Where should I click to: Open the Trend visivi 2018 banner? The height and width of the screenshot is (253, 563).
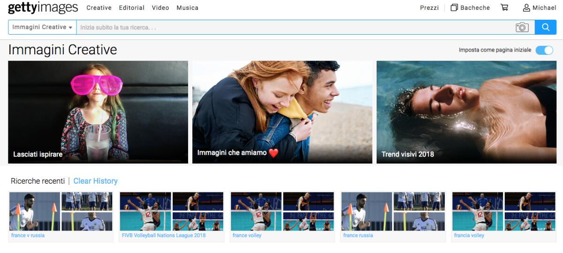coord(466,112)
